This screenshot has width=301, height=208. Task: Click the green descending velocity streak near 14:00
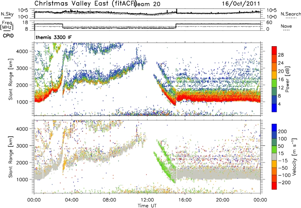165,167
